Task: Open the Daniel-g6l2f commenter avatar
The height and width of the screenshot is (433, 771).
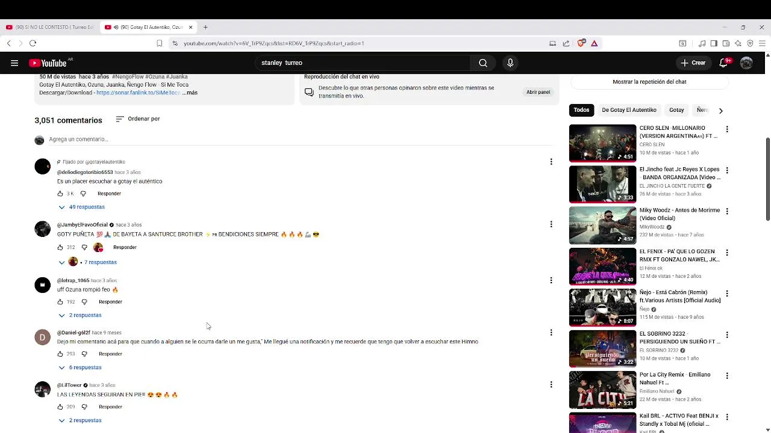Action: pos(42,337)
